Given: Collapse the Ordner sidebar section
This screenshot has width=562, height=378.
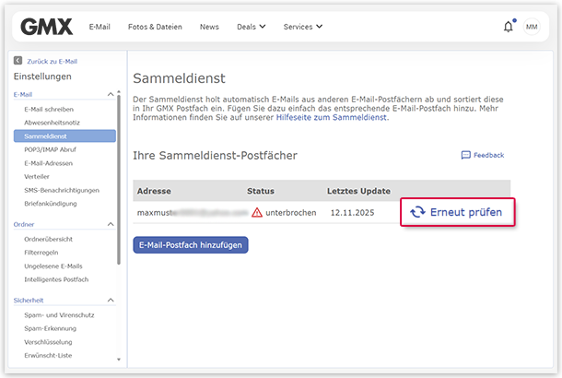Looking at the screenshot, I should (x=111, y=224).
